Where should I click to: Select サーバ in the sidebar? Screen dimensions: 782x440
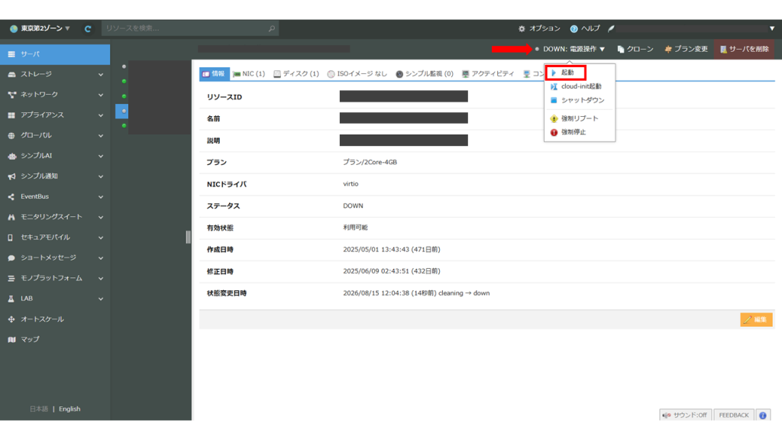55,54
